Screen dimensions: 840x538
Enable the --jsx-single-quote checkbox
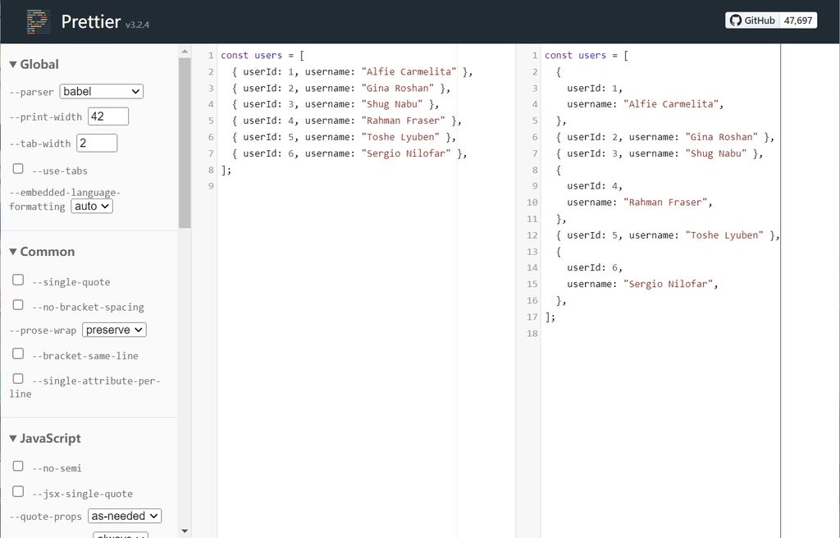click(18, 491)
